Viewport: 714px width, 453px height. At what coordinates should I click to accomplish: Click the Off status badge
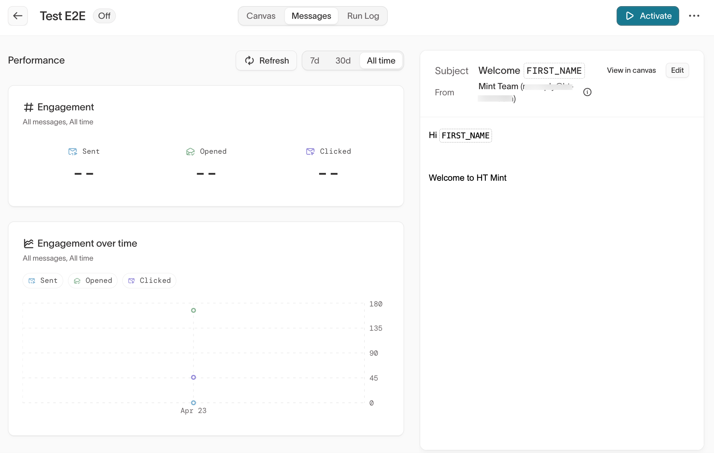click(x=104, y=16)
